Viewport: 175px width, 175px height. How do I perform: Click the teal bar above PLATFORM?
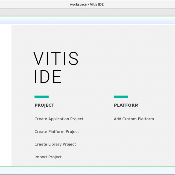[121, 97]
